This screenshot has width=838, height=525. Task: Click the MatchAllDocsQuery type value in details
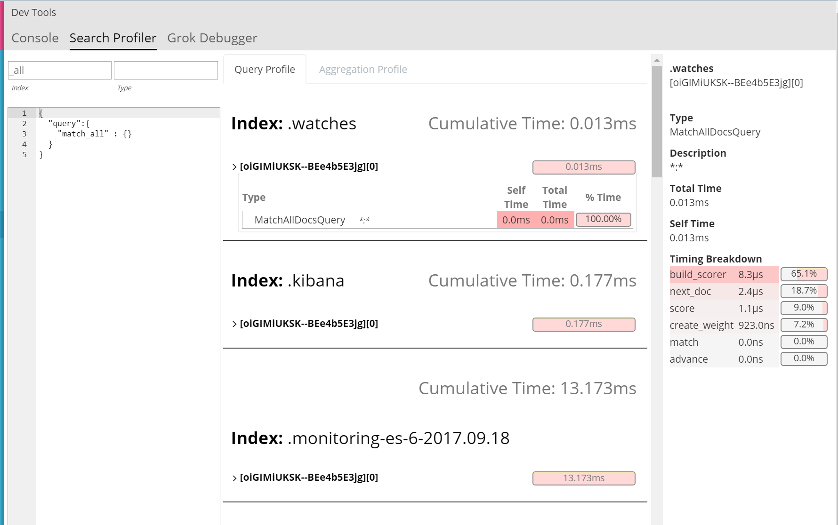point(715,132)
